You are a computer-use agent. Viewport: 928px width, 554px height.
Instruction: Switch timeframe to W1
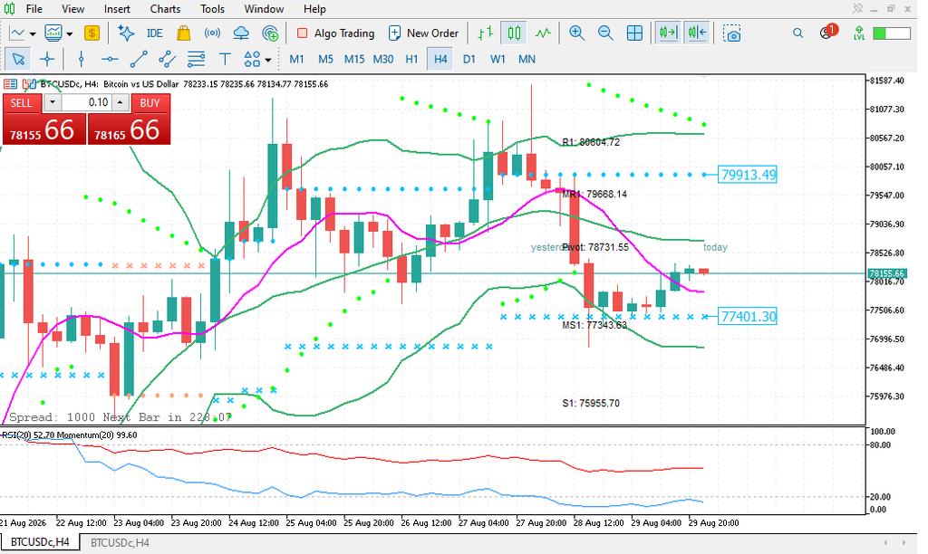point(498,59)
